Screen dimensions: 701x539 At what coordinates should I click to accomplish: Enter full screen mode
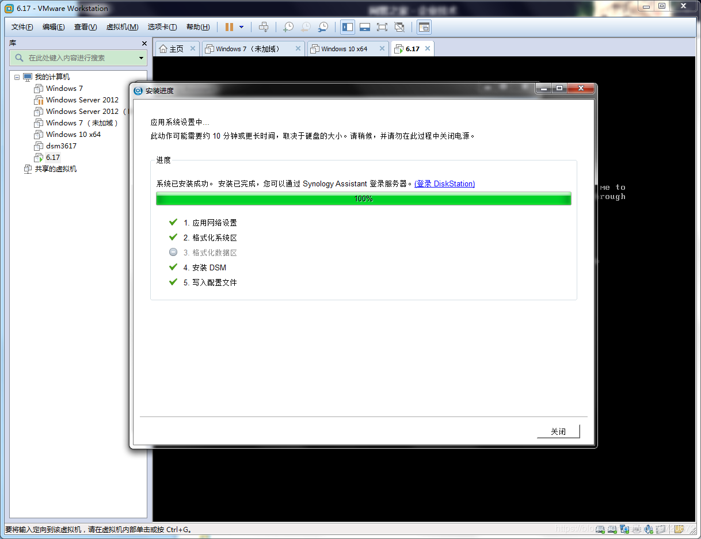point(382,27)
